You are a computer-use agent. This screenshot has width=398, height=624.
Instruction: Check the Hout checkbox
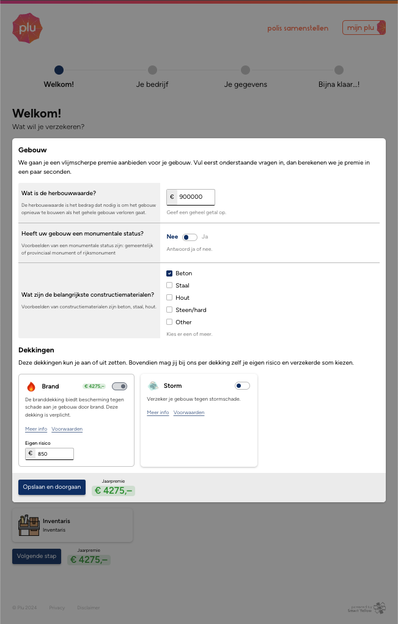(x=169, y=298)
